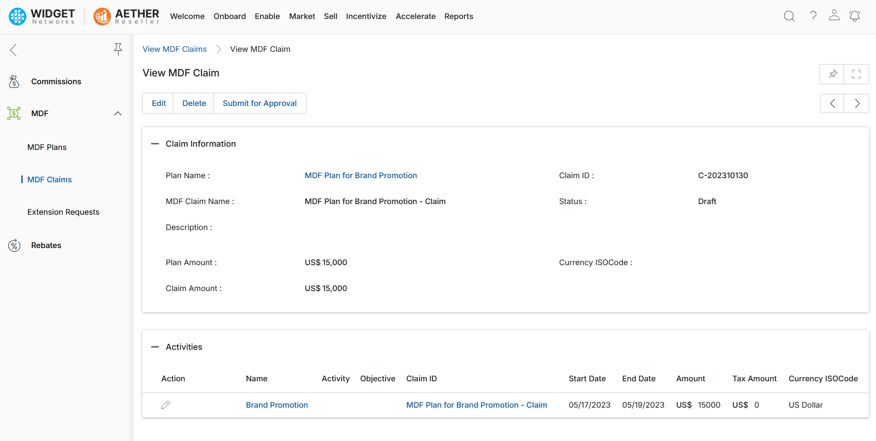
Task: Click the Claim ID column header
Action: point(421,379)
